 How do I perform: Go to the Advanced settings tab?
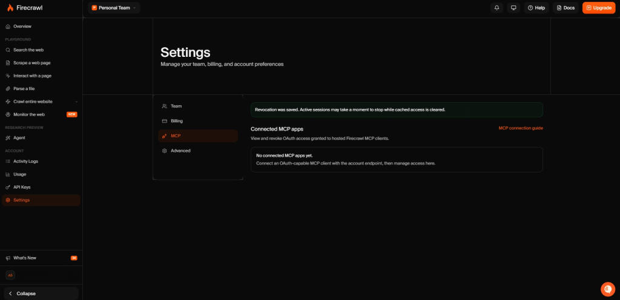pos(198,151)
